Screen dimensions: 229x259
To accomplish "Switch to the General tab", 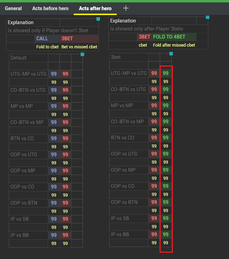I will click(x=13, y=8).
